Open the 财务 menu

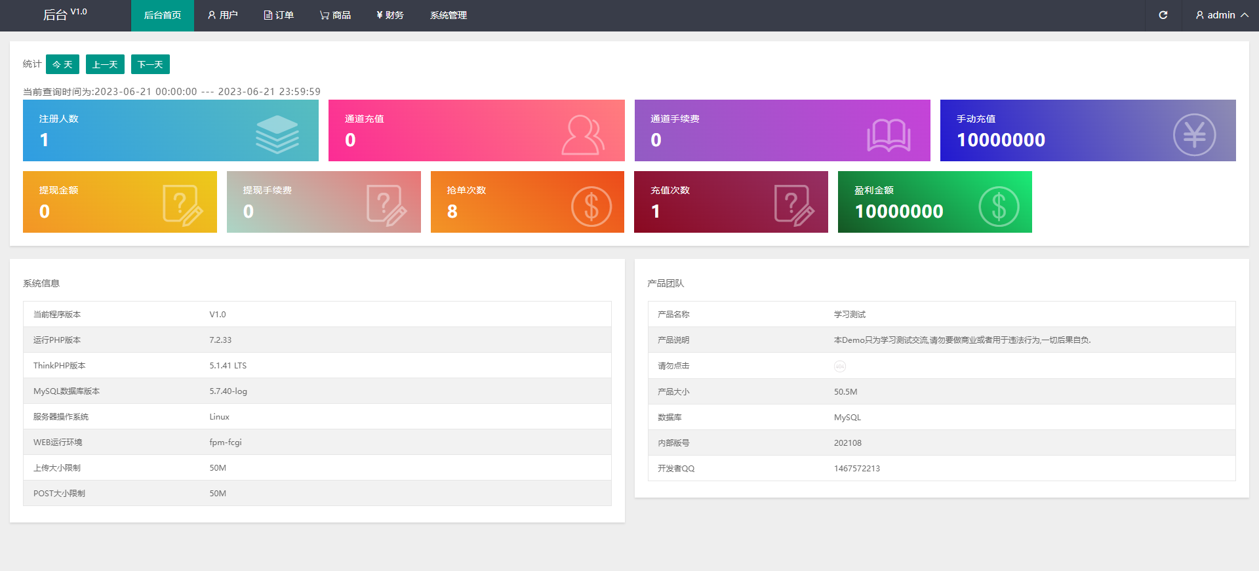390,15
